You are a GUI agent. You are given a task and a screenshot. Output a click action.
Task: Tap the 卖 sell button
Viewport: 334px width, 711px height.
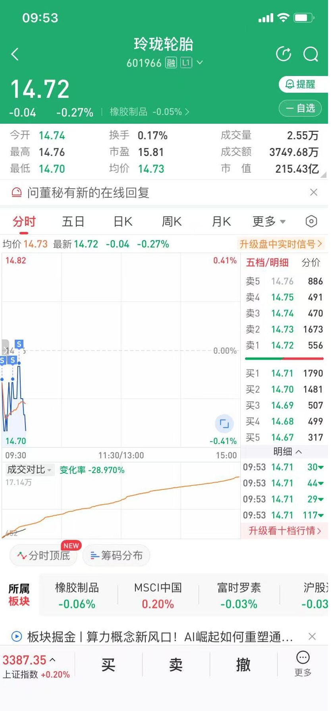pyautogui.click(x=176, y=665)
